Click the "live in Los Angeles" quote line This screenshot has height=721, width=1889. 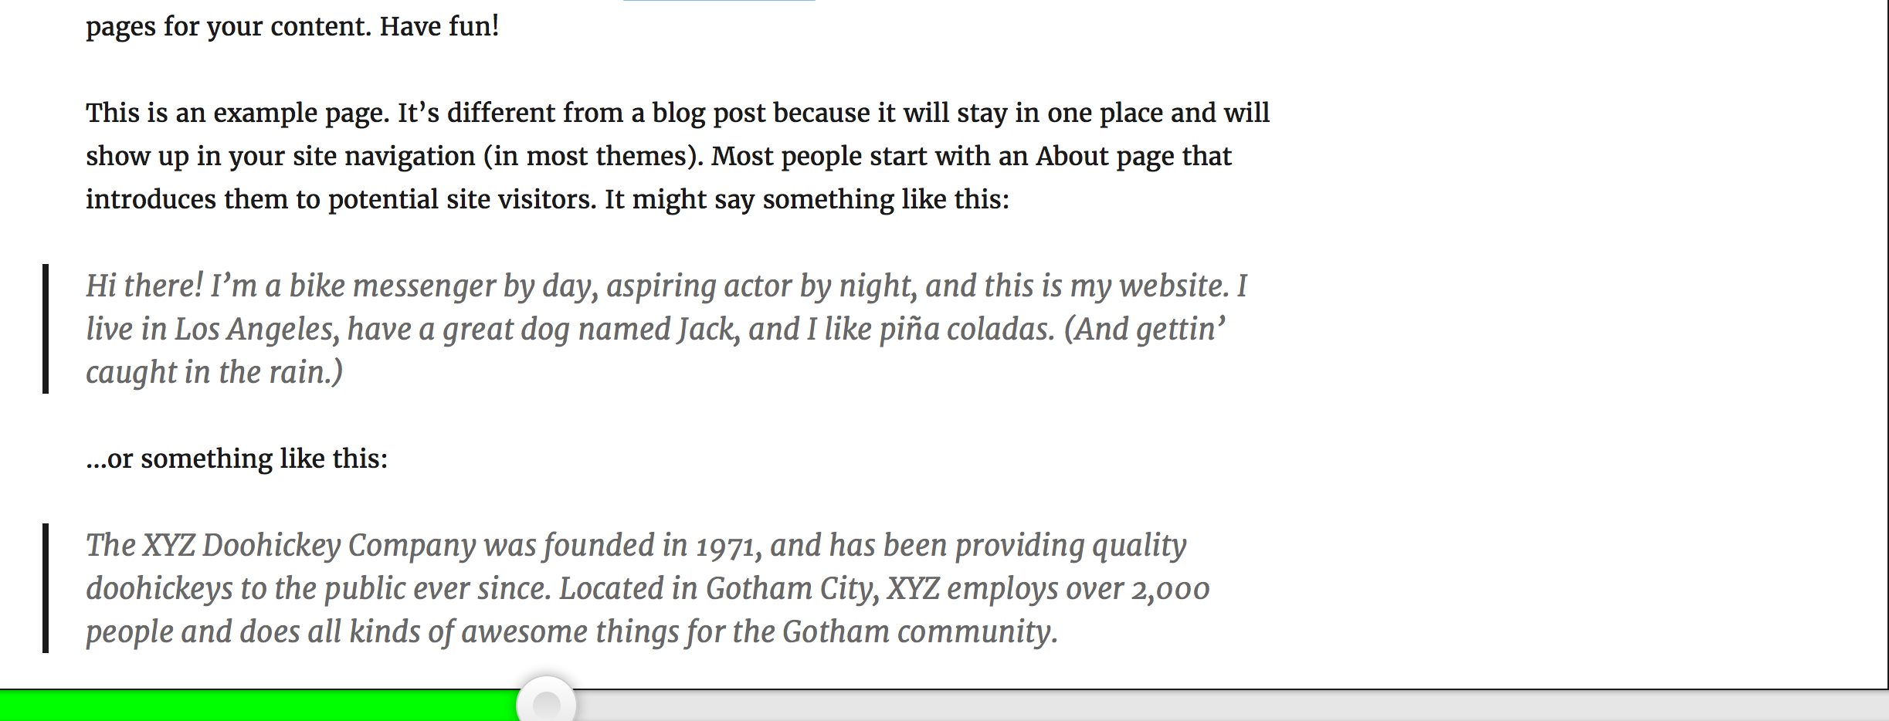[x=656, y=329]
